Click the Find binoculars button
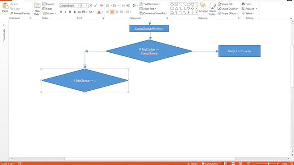The image size is (294, 165). pyautogui.click(x=246, y=4)
